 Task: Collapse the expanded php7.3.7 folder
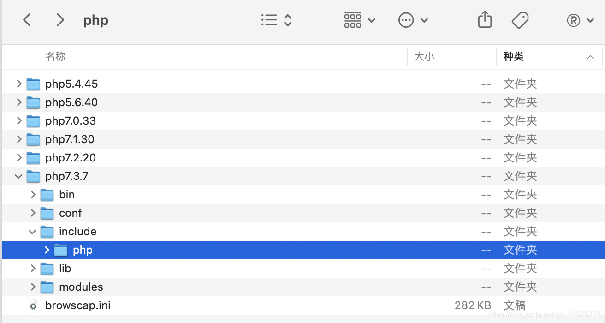pos(18,176)
